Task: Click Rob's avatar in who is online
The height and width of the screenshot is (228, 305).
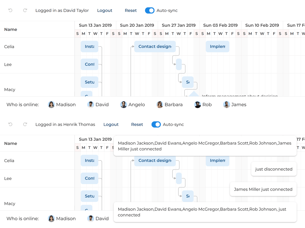Action: 198,104
